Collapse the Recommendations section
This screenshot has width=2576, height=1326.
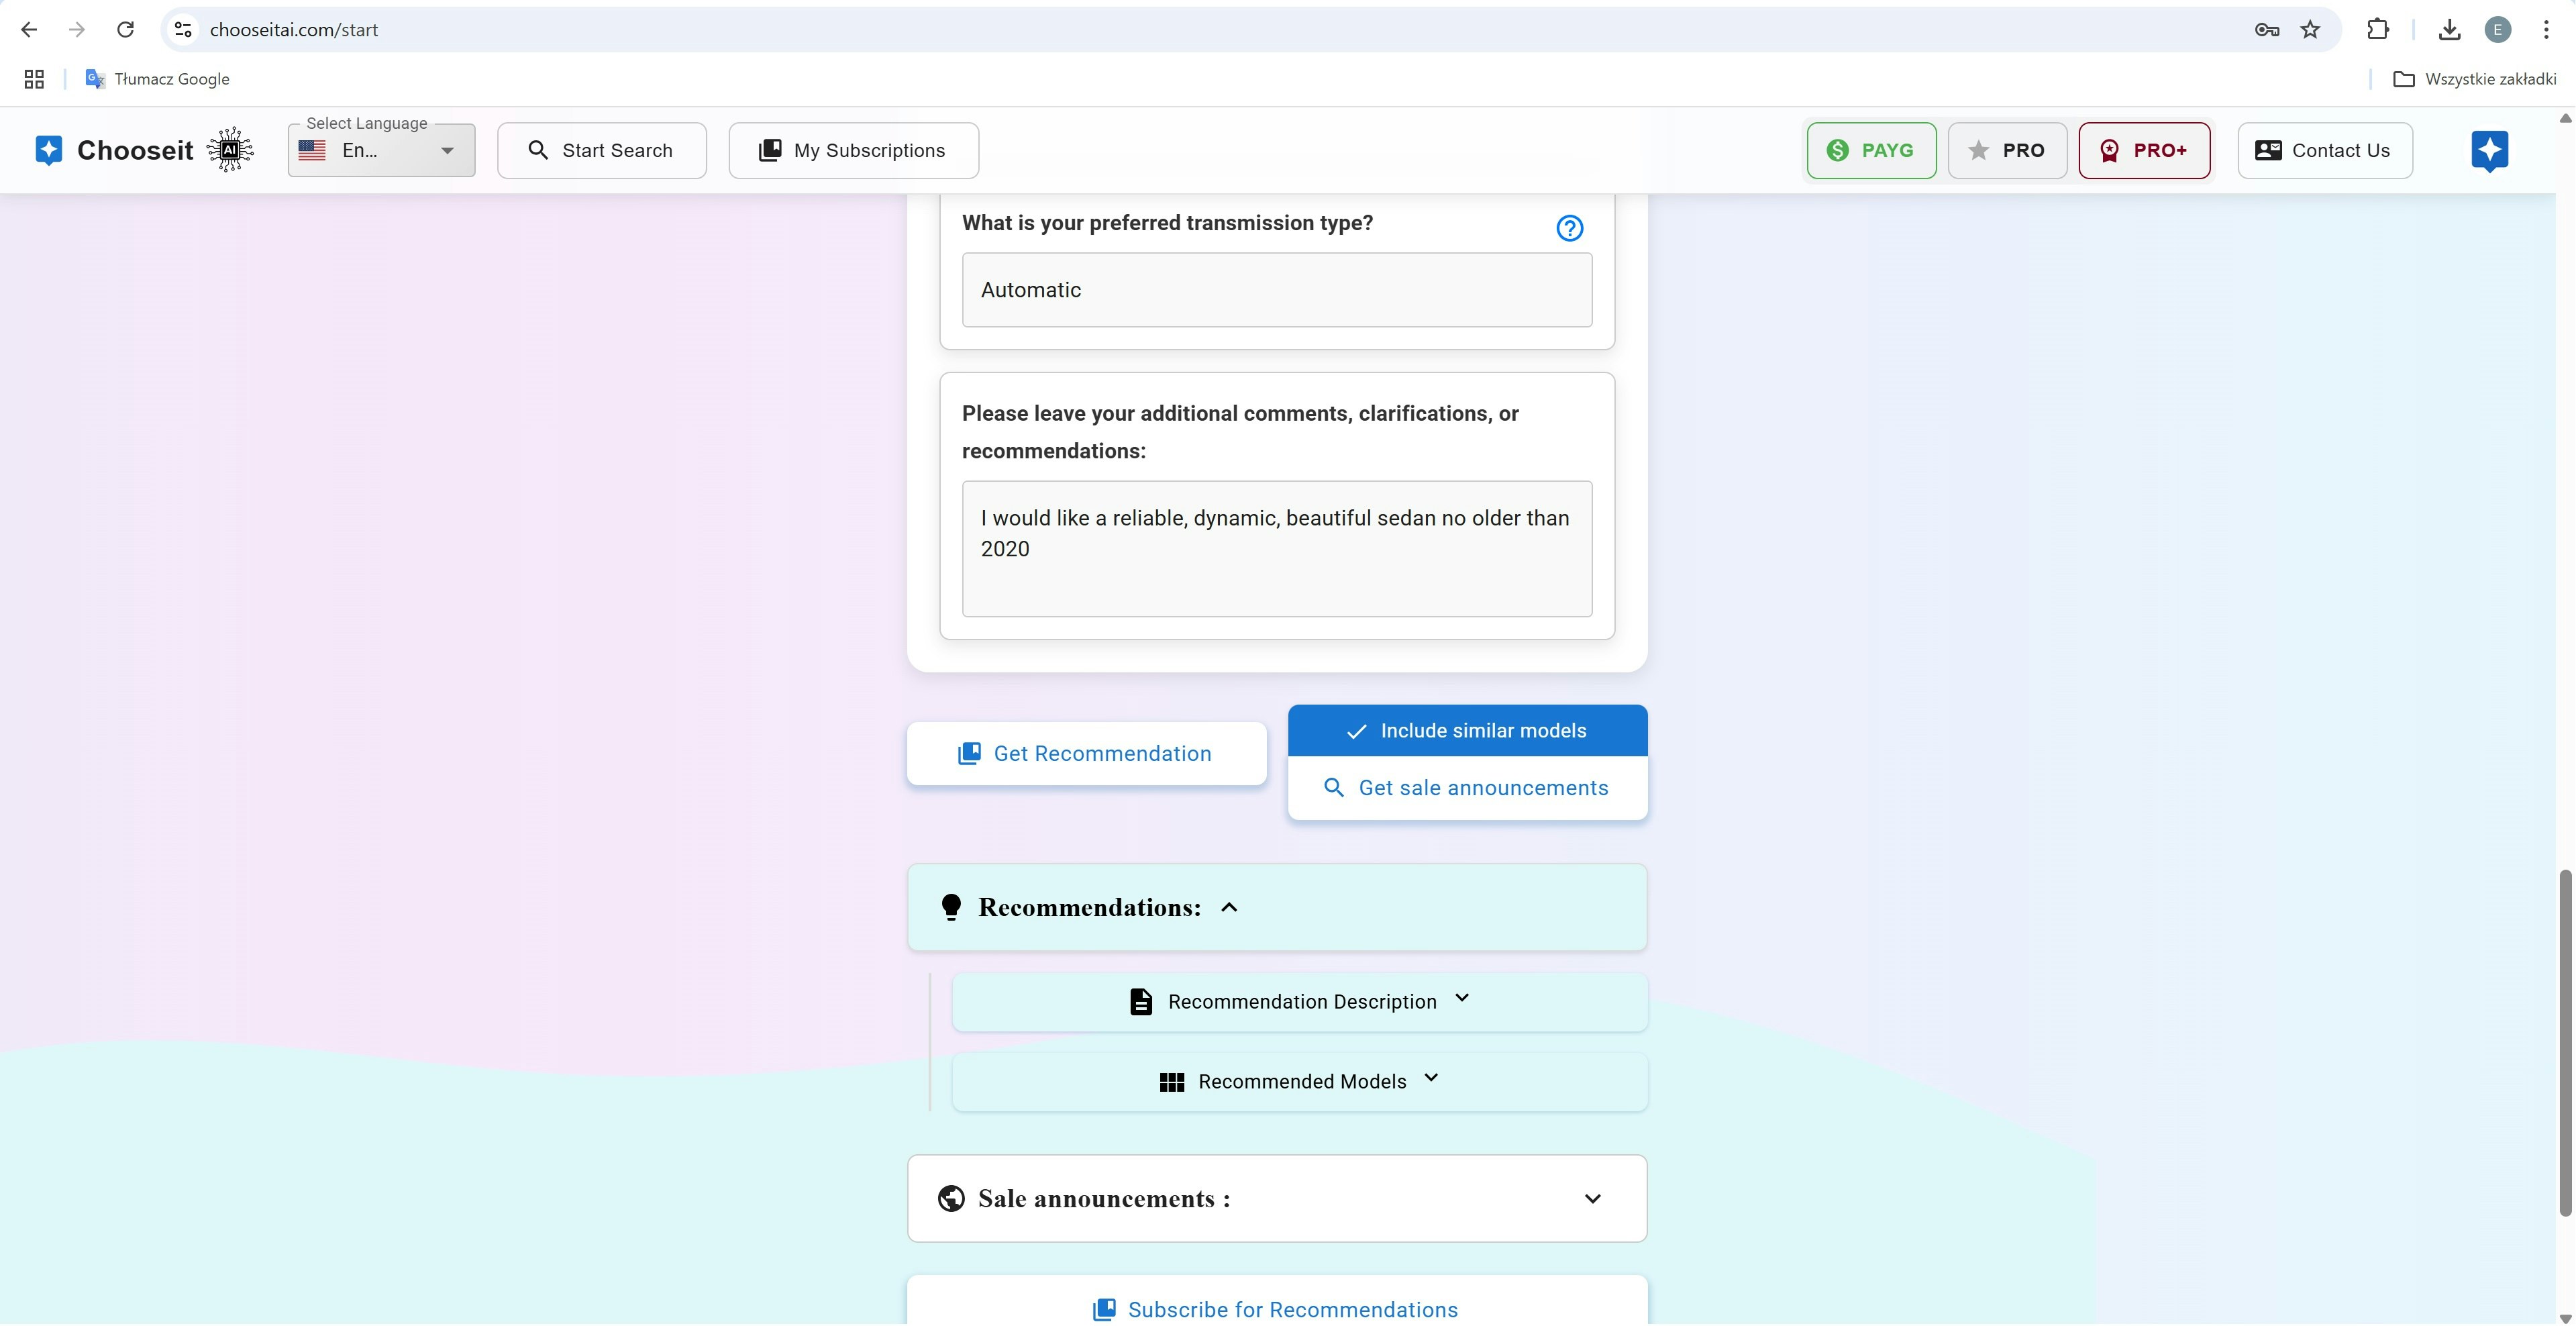coord(1229,907)
